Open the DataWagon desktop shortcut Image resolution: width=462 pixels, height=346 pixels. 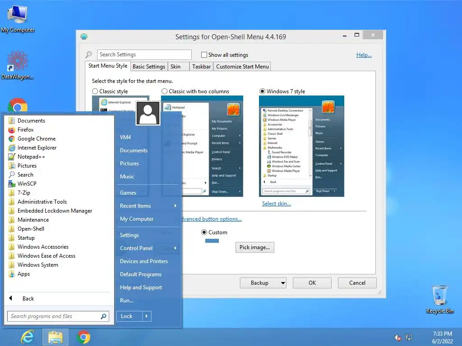[x=18, y=65]
